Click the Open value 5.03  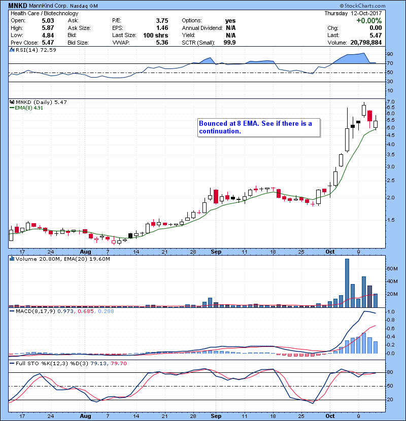pyautogui.click(x=48, y=21)
